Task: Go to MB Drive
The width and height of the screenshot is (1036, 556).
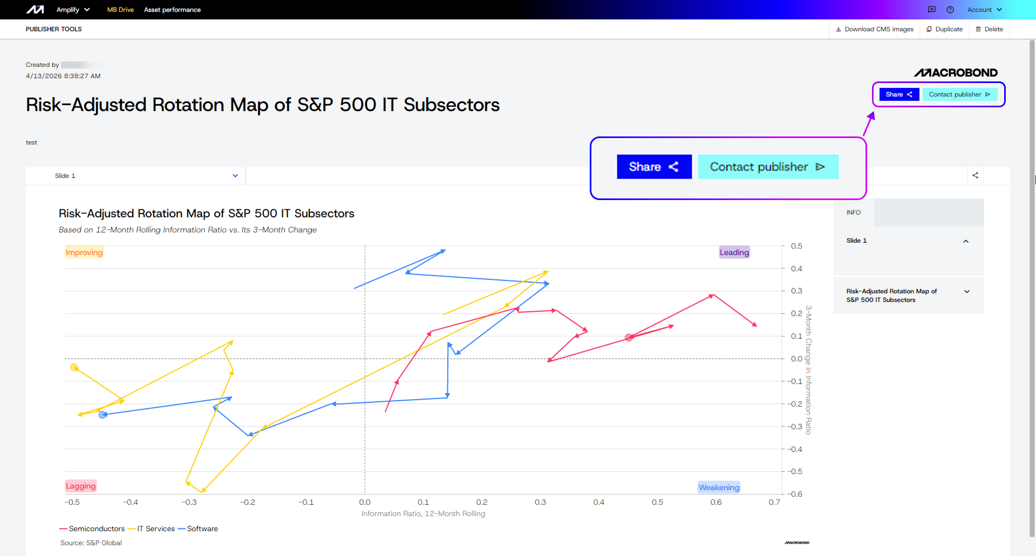Action: (120, 10)
